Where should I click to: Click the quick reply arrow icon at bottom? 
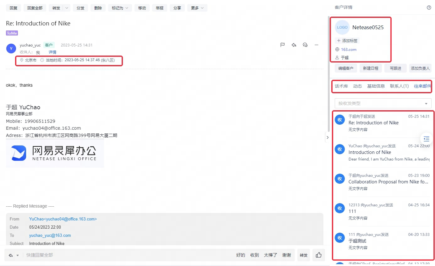tap(11, 255)
